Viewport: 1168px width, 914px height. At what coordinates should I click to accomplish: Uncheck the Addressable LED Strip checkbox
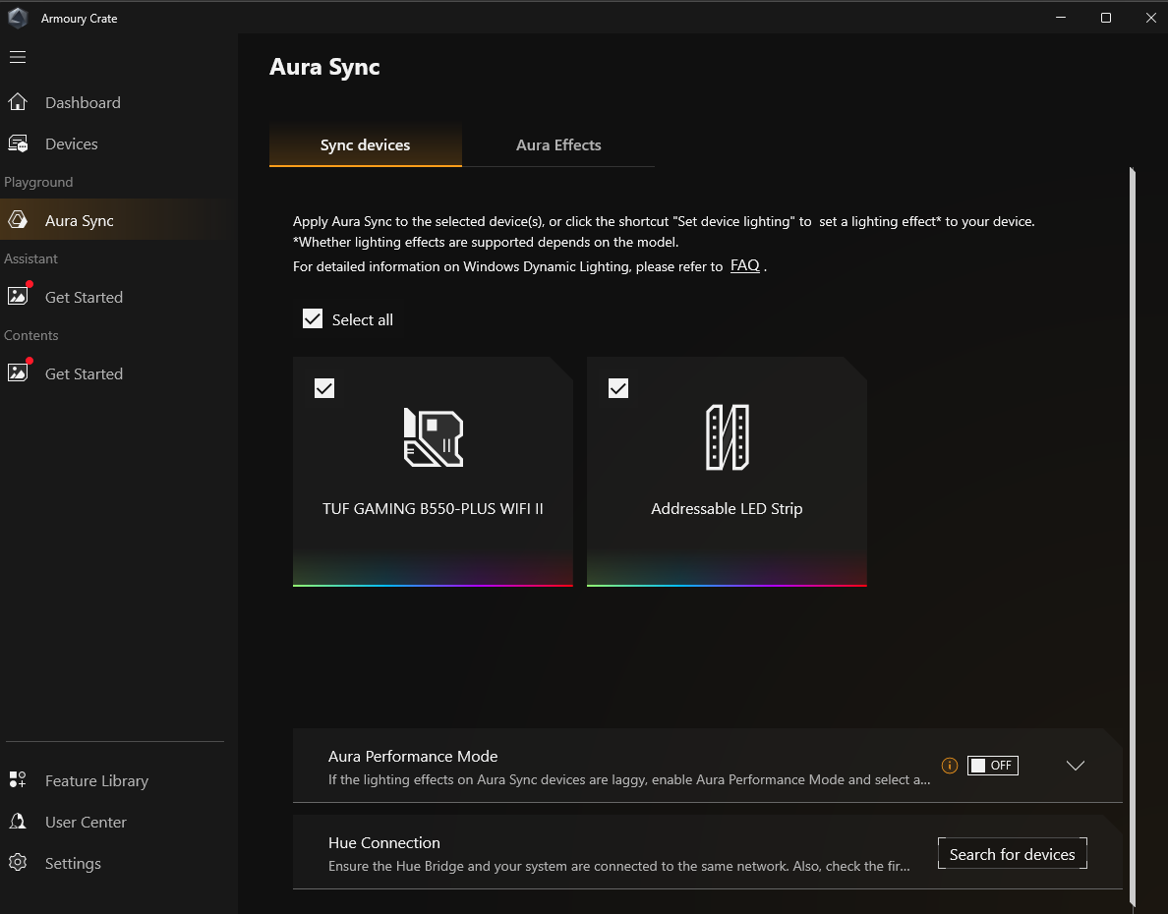618,388
